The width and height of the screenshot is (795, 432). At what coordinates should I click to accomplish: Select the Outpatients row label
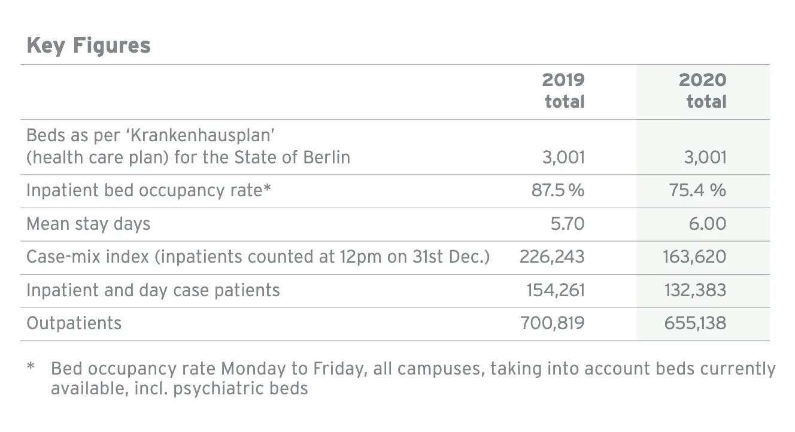point(74,323)
